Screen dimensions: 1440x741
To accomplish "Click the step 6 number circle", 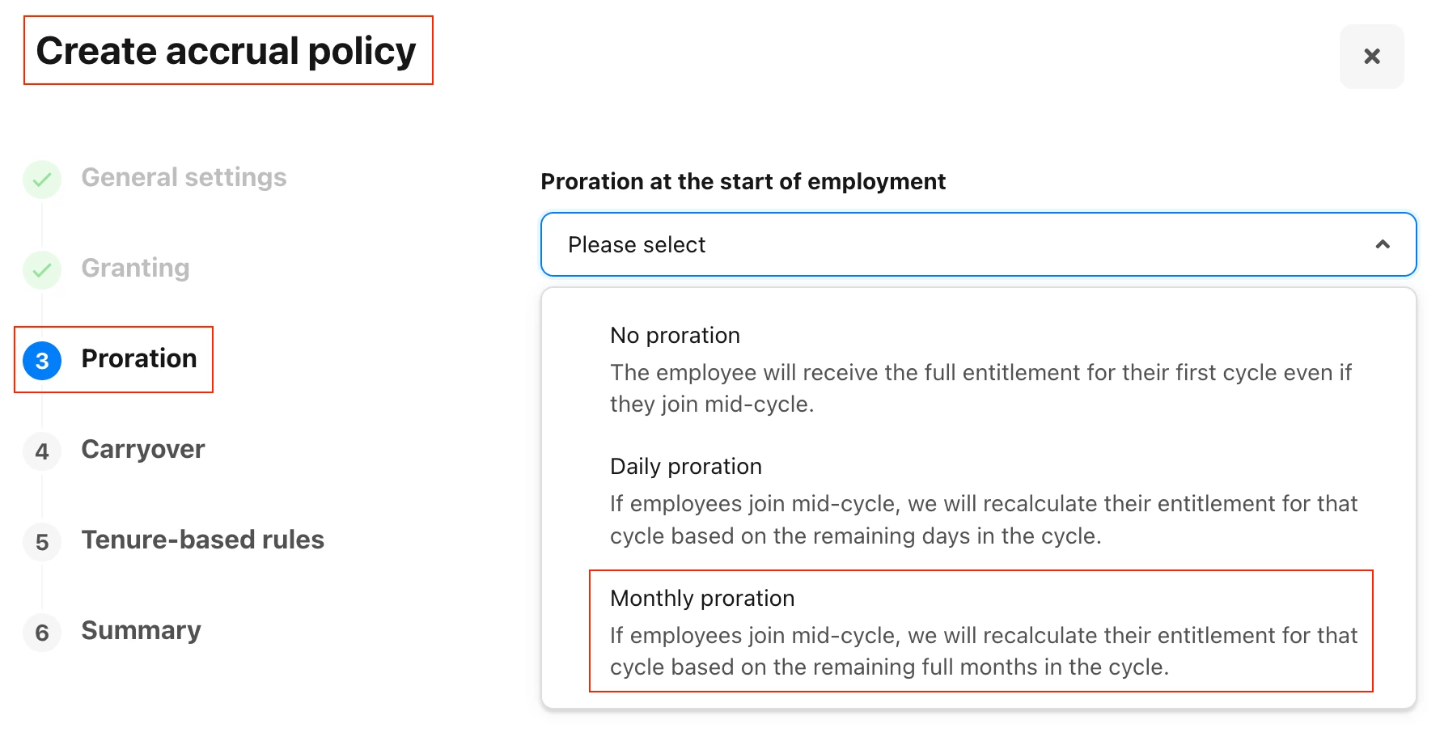I will coord(42,633).
